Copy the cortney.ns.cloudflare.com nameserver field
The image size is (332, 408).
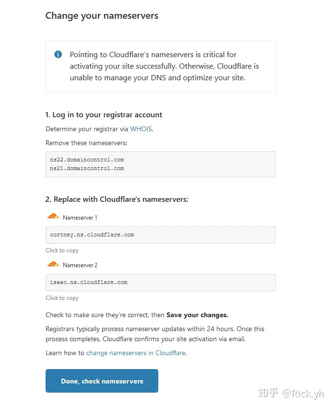click(160, 235)
